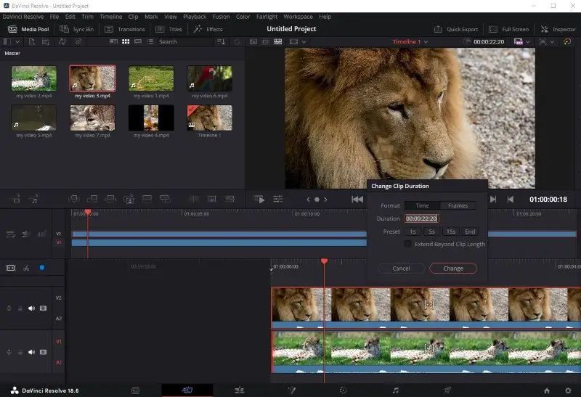The height and width of the screenshot is (397, 581).
Task: Open the Trim menu
Action: click(x=87, y=17)
